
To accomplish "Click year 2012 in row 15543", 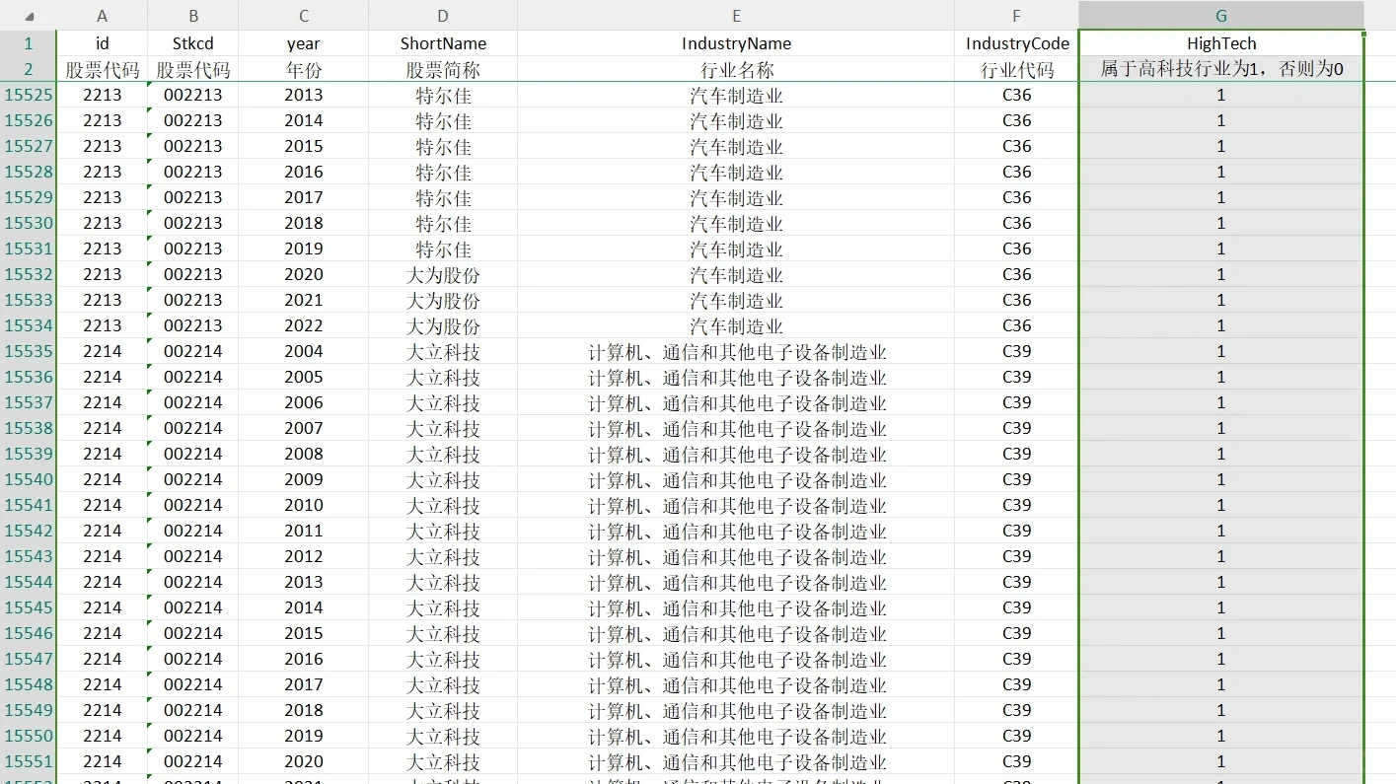I will click(x=303, y=556).
